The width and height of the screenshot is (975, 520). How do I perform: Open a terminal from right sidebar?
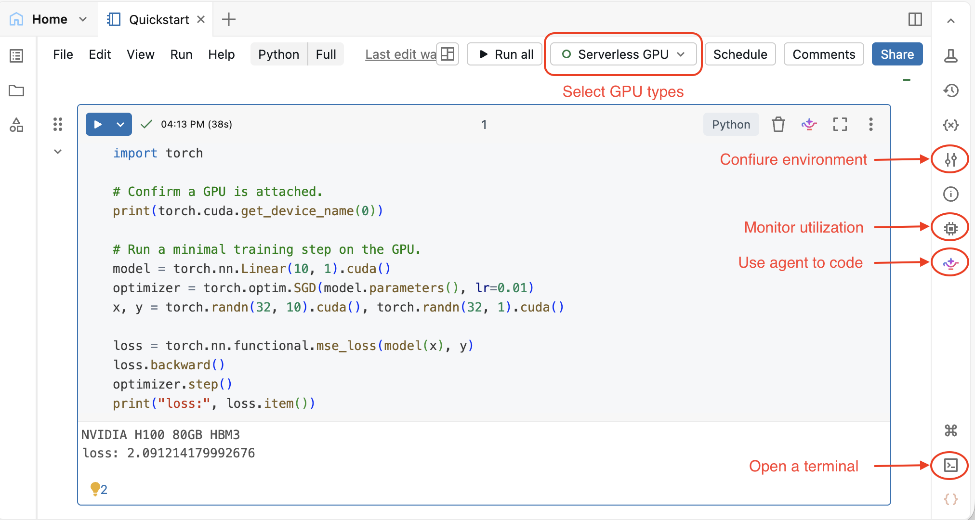coord(951,465)
